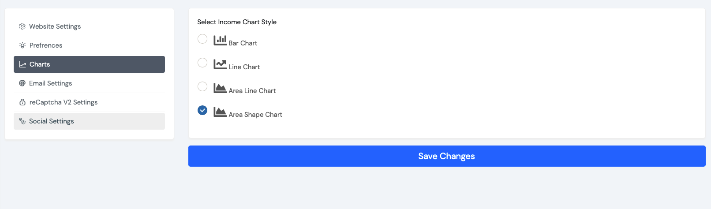
Task: Choose the Area Line Chart radio button
Action: [x=202, y=86]
